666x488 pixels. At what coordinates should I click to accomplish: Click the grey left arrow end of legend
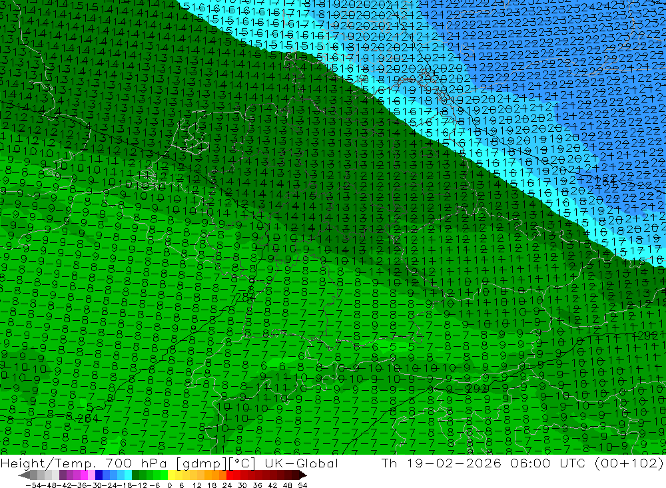(24, 475)
